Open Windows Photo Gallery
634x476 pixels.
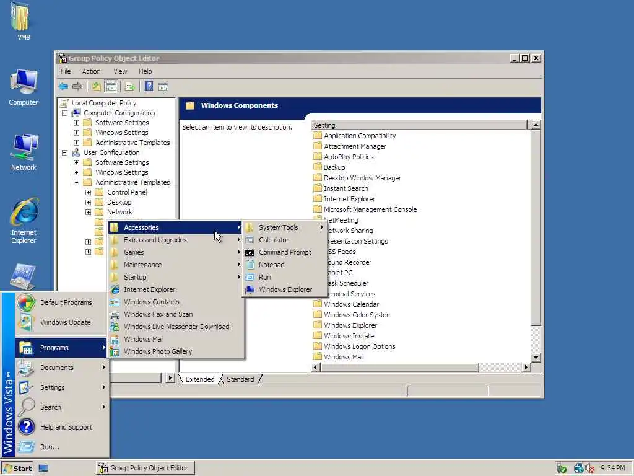tap(176, 352)
